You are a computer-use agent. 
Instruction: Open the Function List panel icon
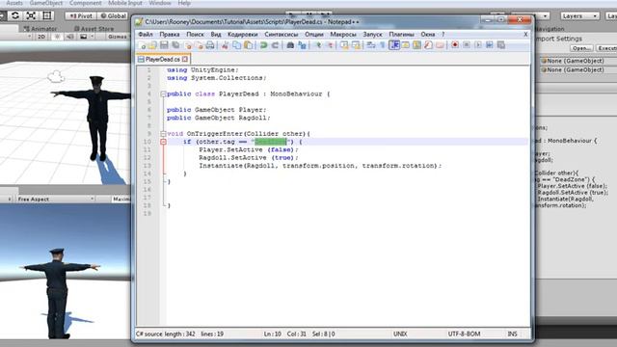click(428, 45)
